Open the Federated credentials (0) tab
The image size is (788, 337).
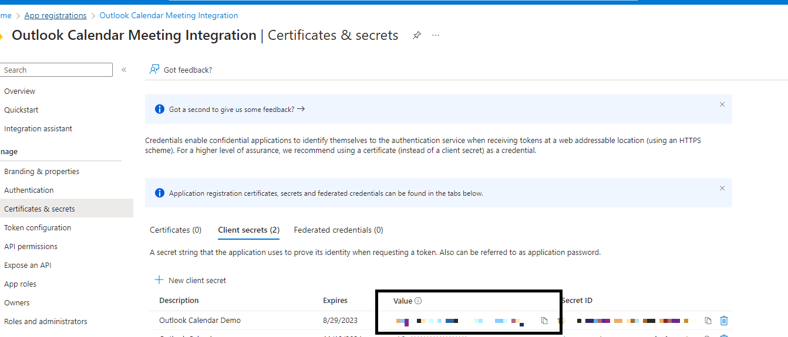tap(338, 230)
